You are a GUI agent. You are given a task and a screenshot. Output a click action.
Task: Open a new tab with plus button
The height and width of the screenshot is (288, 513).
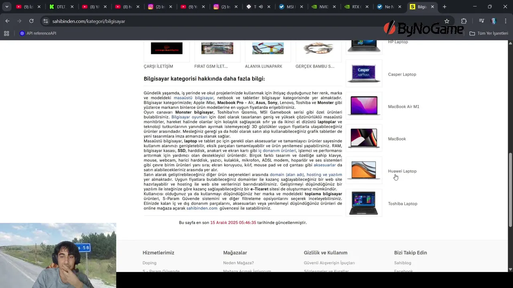(x=444, y=7)
